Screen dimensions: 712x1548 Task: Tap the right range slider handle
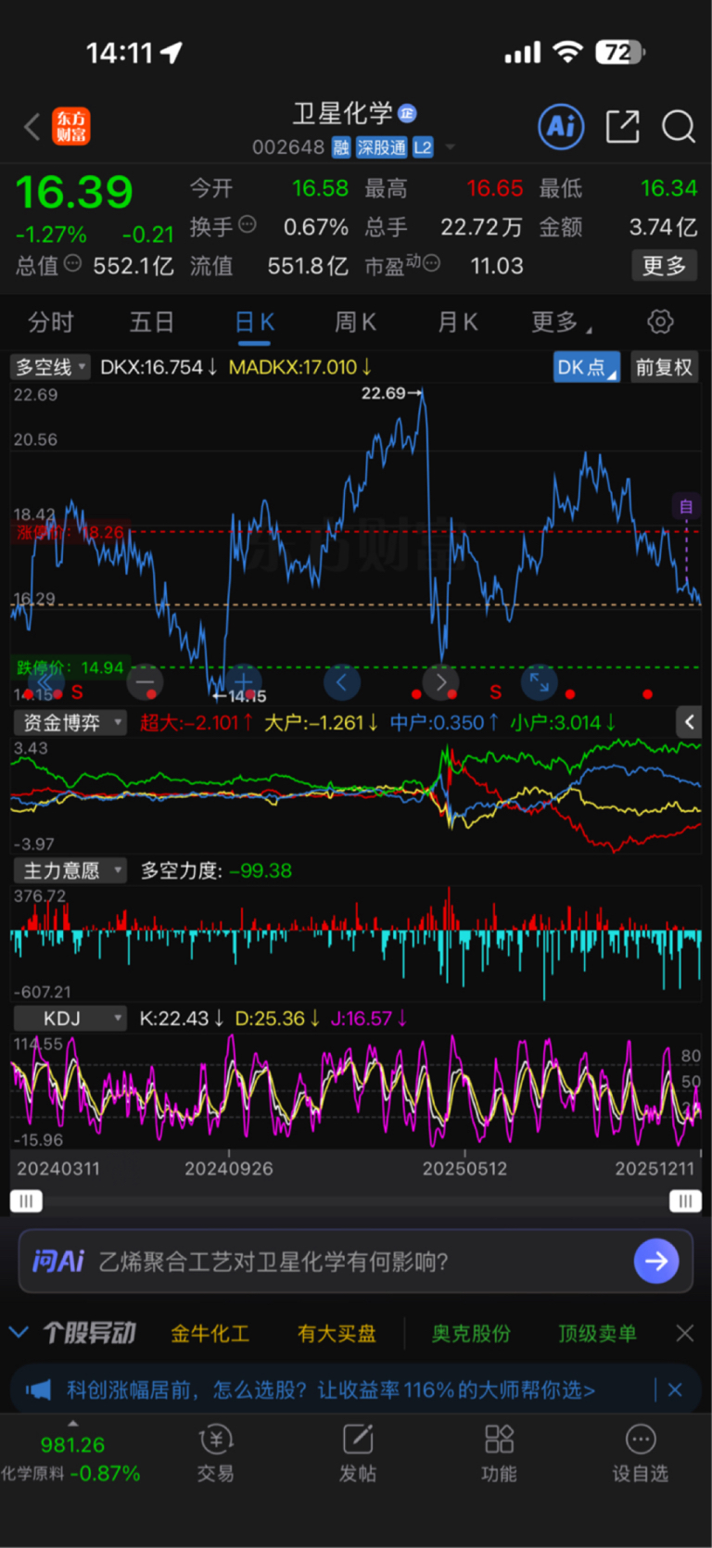tap(685, 1201)
